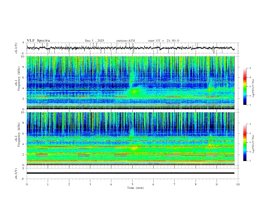Click the ch.2 colorbar log(PSD) label
Viewport: 268px width, 207px height.
coord(253,144)
